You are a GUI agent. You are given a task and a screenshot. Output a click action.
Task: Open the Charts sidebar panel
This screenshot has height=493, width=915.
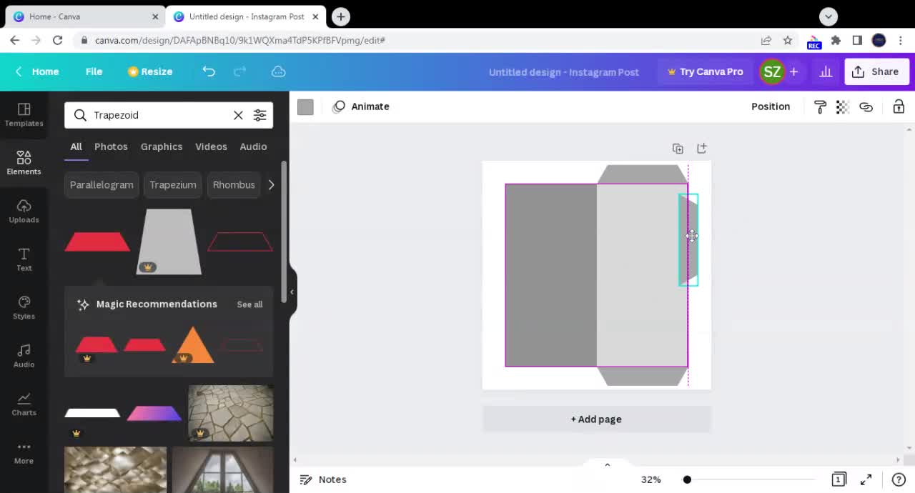(24, 404)
